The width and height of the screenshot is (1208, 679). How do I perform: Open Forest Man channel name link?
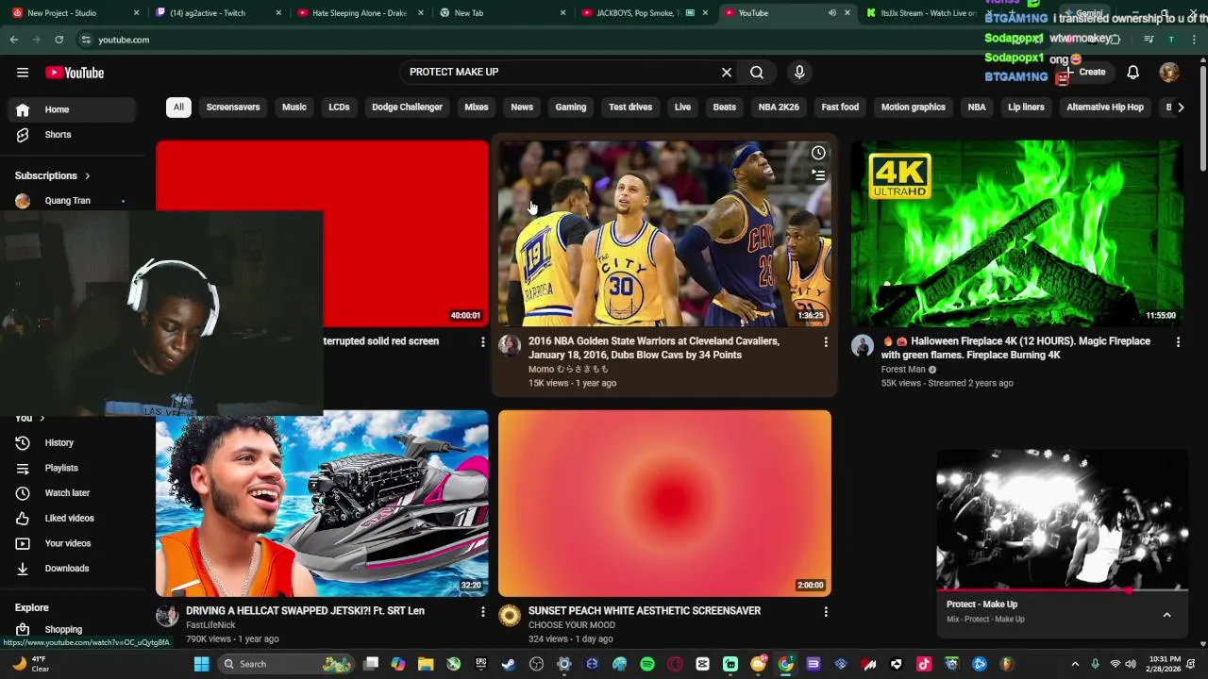[x=903, y=370]
